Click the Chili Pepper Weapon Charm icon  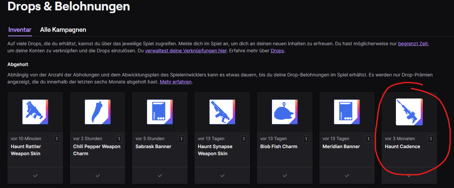pyautogui.click(x=97, y=112)
